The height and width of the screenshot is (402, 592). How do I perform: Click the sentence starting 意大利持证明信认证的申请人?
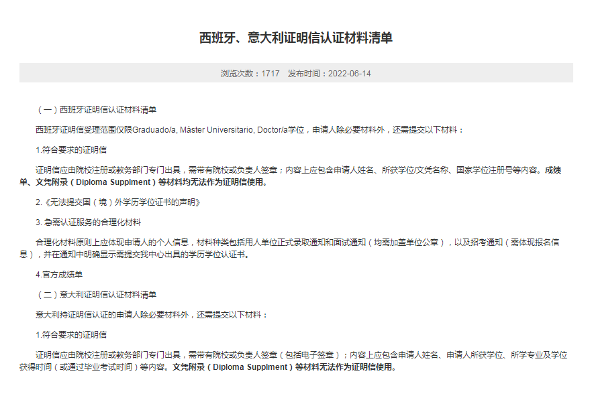point(152,314)
